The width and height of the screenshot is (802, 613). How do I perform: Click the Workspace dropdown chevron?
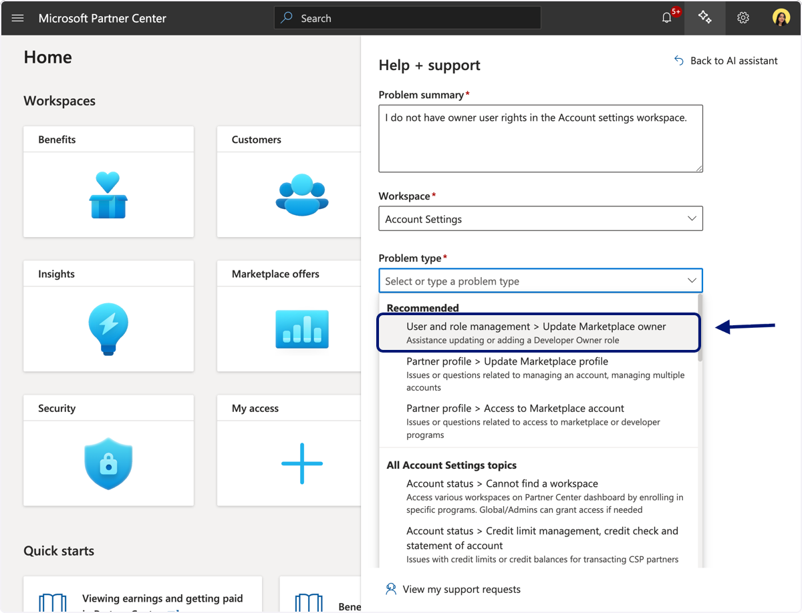pyautogui.click(x=692, y=219)
